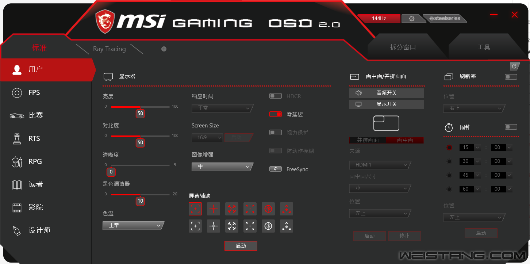Enable the 闹钟 alarm clock toggle
Screen dimensions: 530x264
pyautogui.click(x=511, y=127)
